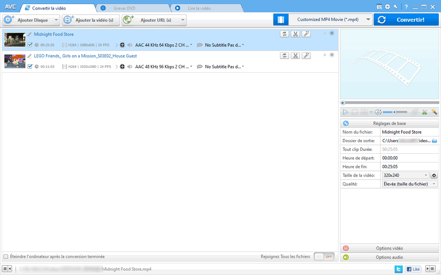This screenshot has height=275, width=441.
Task: Expand the Options audio section
Action: point(389,257)
